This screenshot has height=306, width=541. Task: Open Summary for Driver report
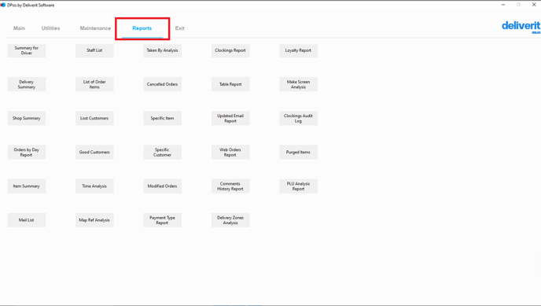27,50
